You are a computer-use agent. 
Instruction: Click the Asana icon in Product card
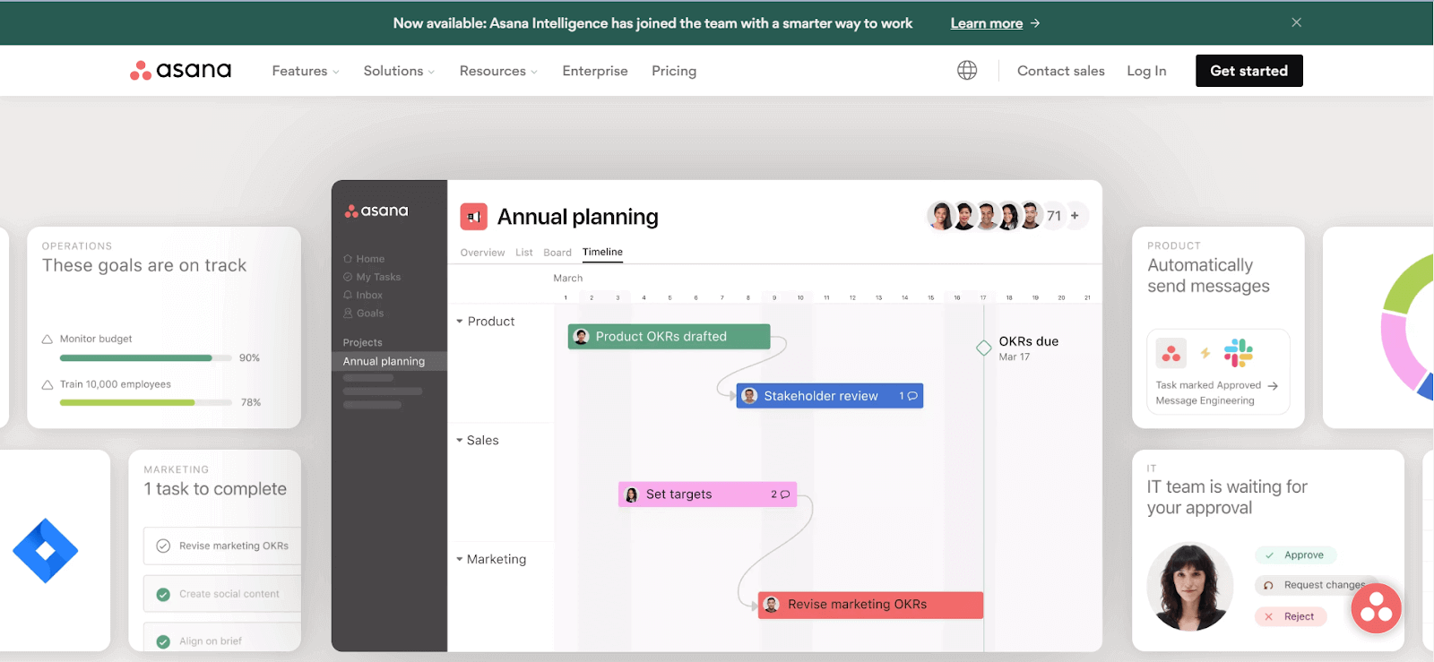1171,354
